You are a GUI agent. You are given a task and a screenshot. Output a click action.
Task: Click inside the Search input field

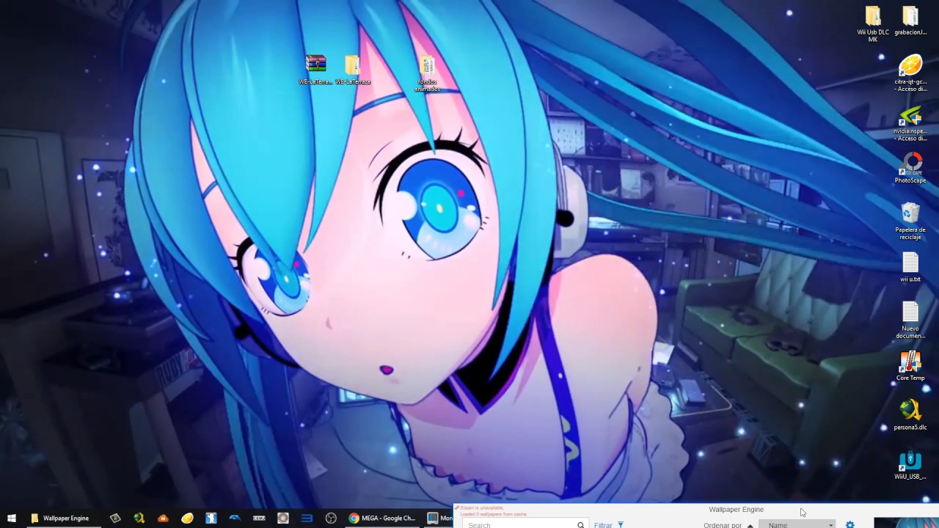(514, 525)
